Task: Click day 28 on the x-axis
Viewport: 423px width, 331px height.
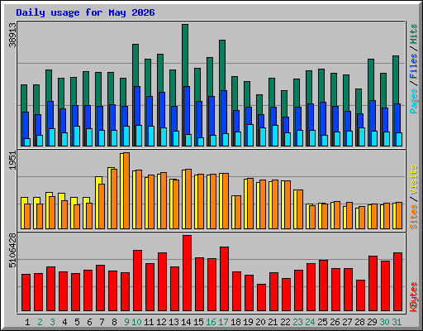Action: point(359,322)
